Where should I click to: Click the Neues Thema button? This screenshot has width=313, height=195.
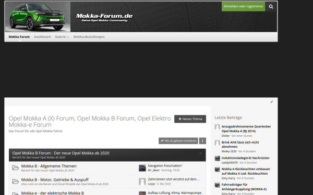coord(190,119)
